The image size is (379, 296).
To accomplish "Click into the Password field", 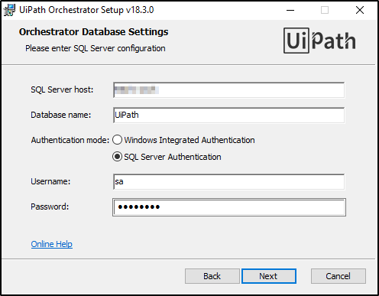I will pyautogui.click(x=229, y=207).
